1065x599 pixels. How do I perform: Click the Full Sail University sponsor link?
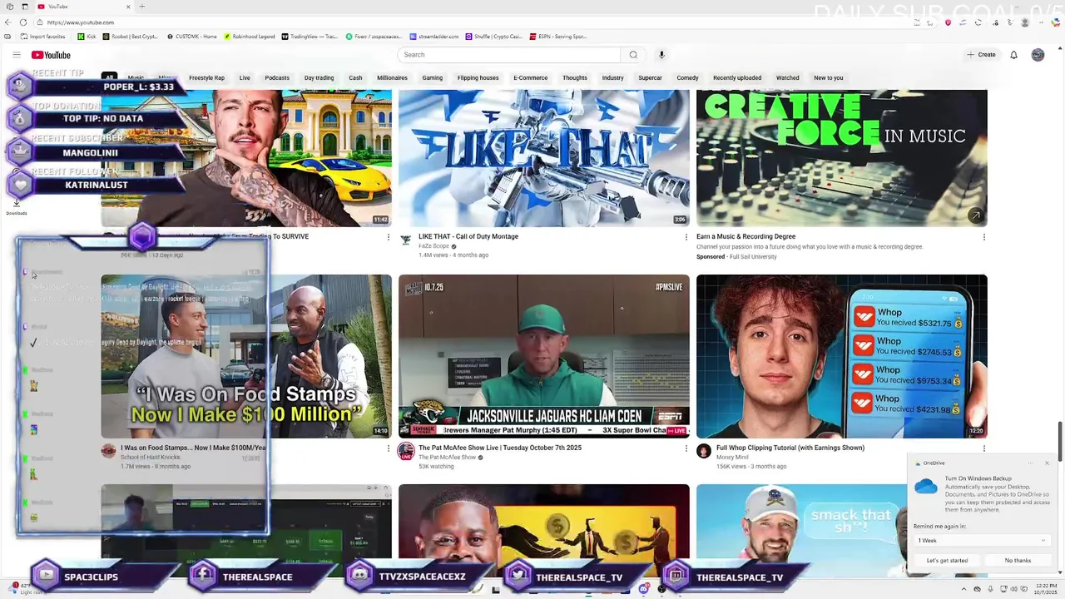click(752, 256)
